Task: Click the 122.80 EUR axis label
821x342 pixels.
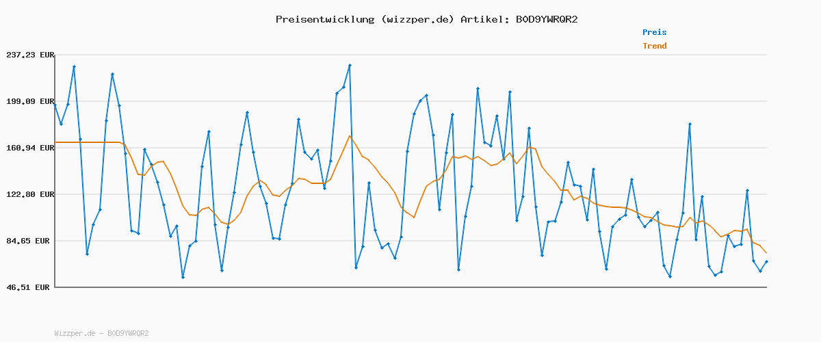Action: point(29,194)
